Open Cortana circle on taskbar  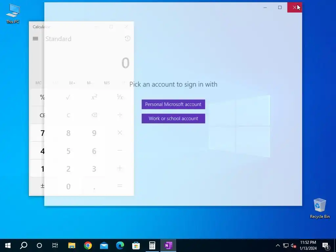(39, 245)
